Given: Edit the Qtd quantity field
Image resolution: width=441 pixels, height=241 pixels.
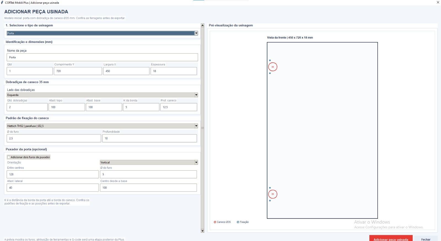Looking at the screenshot, I should 29,71.
